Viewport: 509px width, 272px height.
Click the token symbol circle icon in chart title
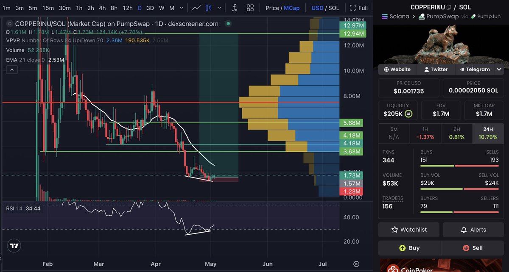tap(9, 24)
